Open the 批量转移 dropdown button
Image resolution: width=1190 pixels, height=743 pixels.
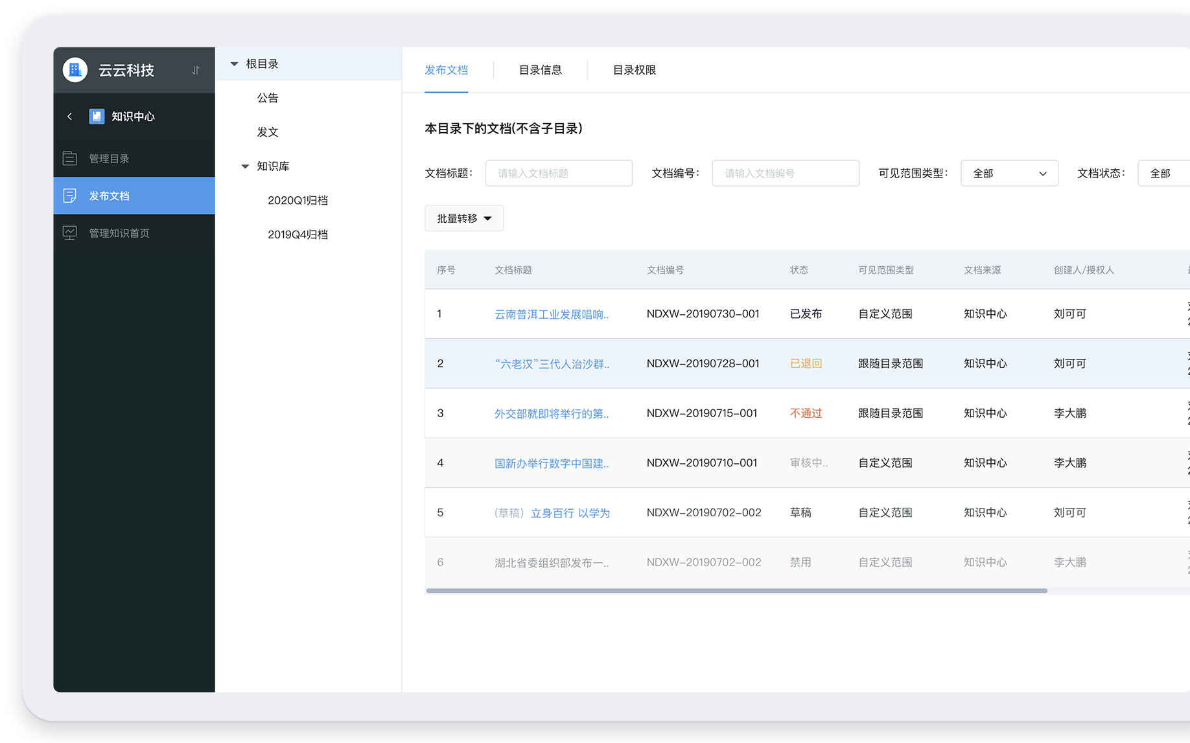click(x=464, y=218)
